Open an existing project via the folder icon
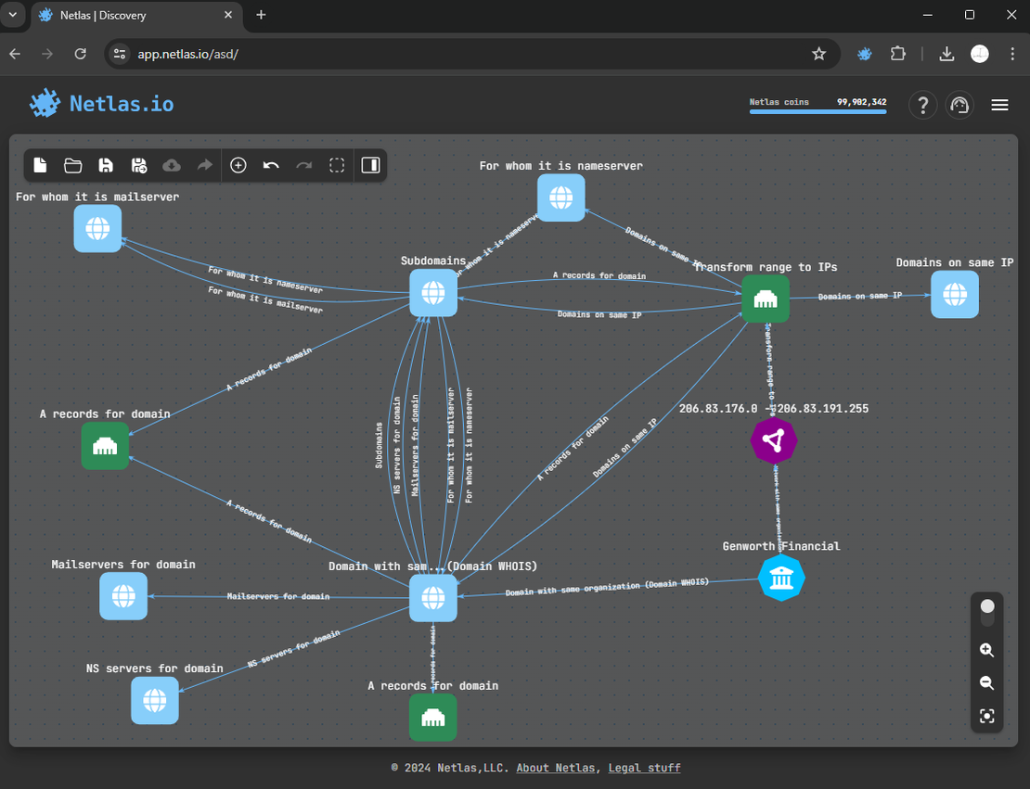This screenshot has width=1030, height=789. [73, 165]
